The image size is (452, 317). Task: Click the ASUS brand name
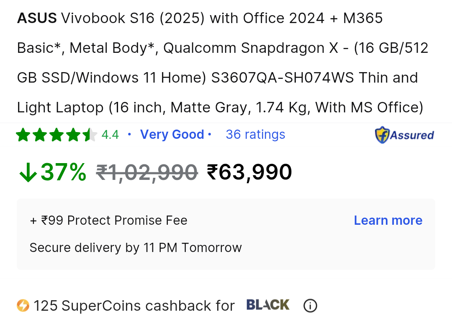(37, 18)
